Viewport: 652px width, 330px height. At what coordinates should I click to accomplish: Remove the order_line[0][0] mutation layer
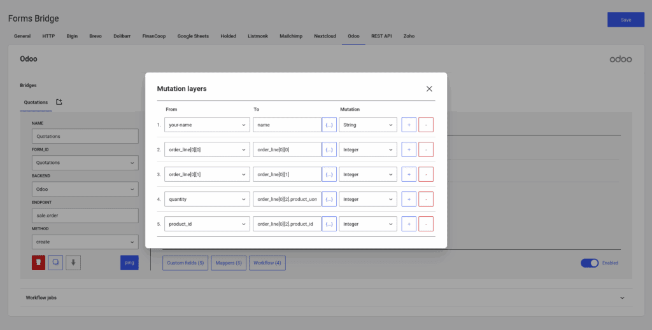(x=426, y=149)
